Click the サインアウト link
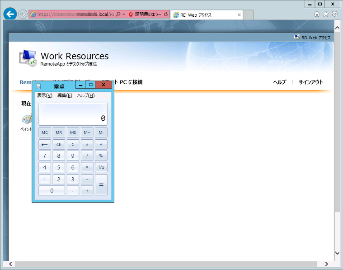The width and height of the screenshot is (343, 270). [311, 82]
